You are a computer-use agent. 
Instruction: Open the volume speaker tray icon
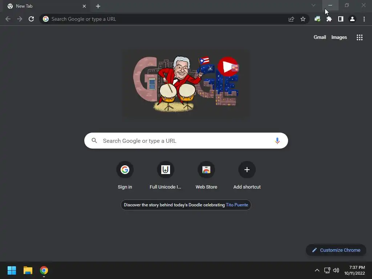coord(336,270)
